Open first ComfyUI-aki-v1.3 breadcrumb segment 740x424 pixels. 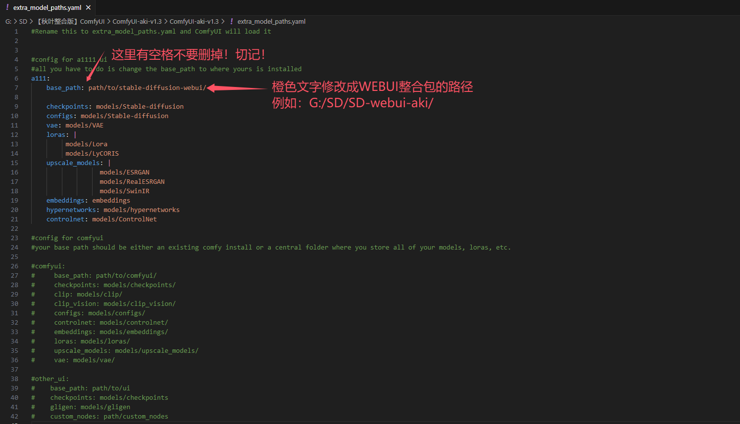pyautogui.click(x=137, y=21)
